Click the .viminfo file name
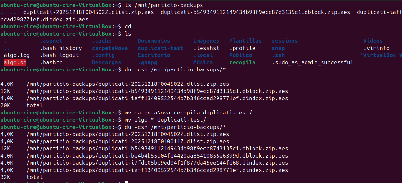 tap(376, 48)
